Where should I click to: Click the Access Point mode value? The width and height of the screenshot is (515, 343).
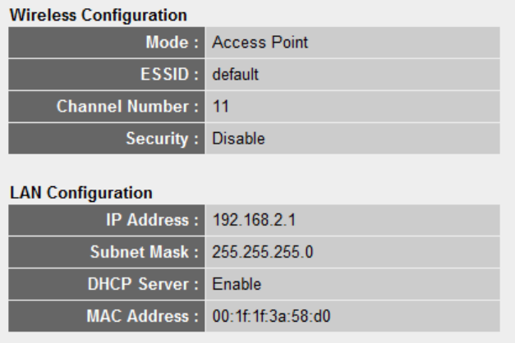(x=260, y=43)
